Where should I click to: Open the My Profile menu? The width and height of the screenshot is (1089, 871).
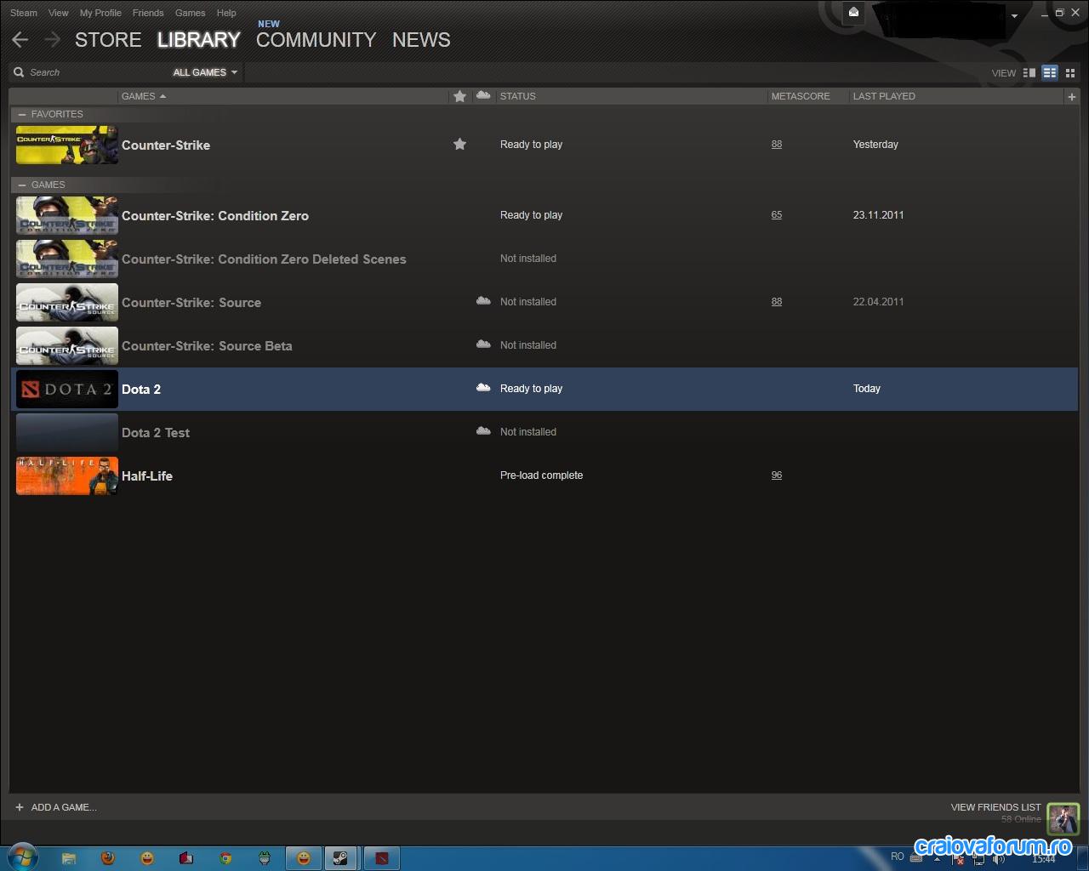(100, 13)
